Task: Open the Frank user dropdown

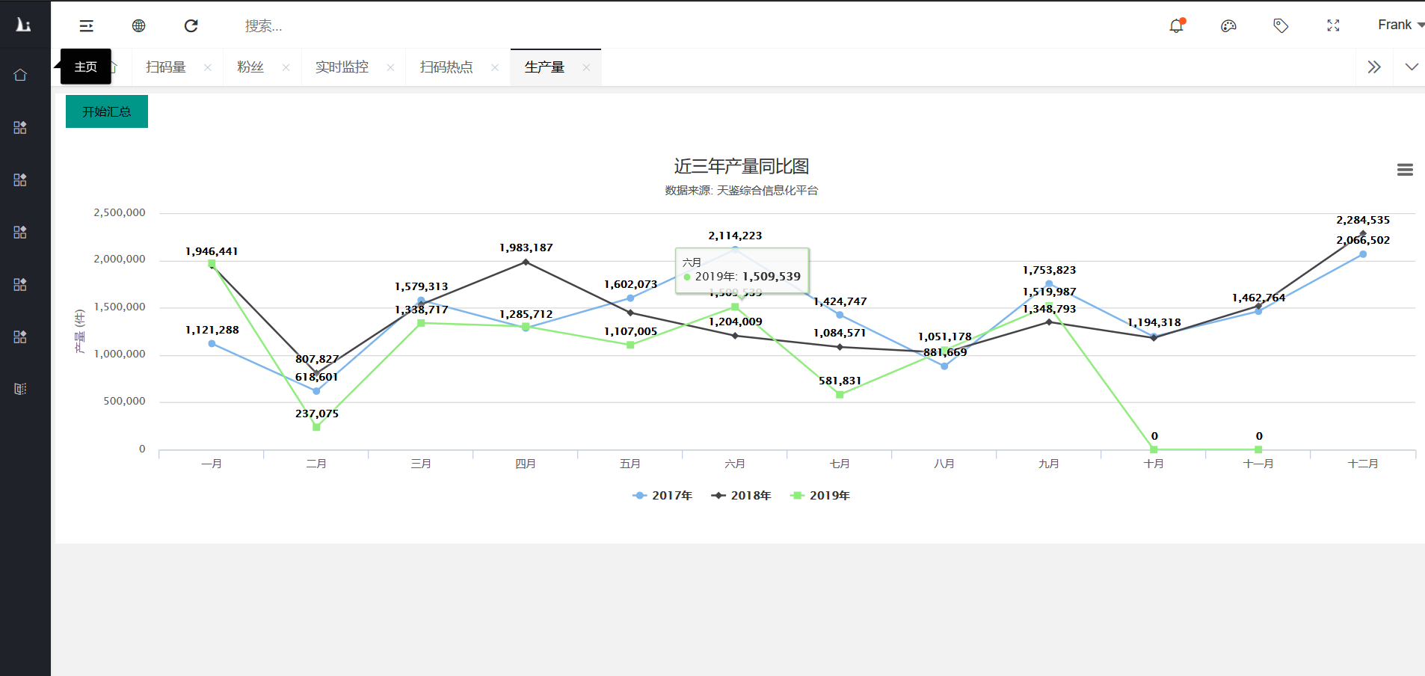Action: (1400, 25)
